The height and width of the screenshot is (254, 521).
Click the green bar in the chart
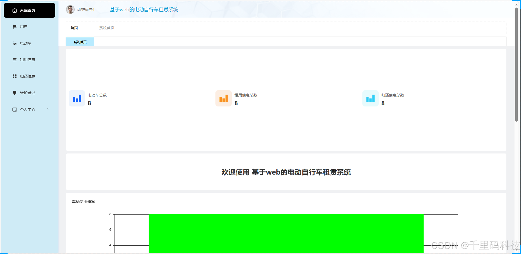286,234
